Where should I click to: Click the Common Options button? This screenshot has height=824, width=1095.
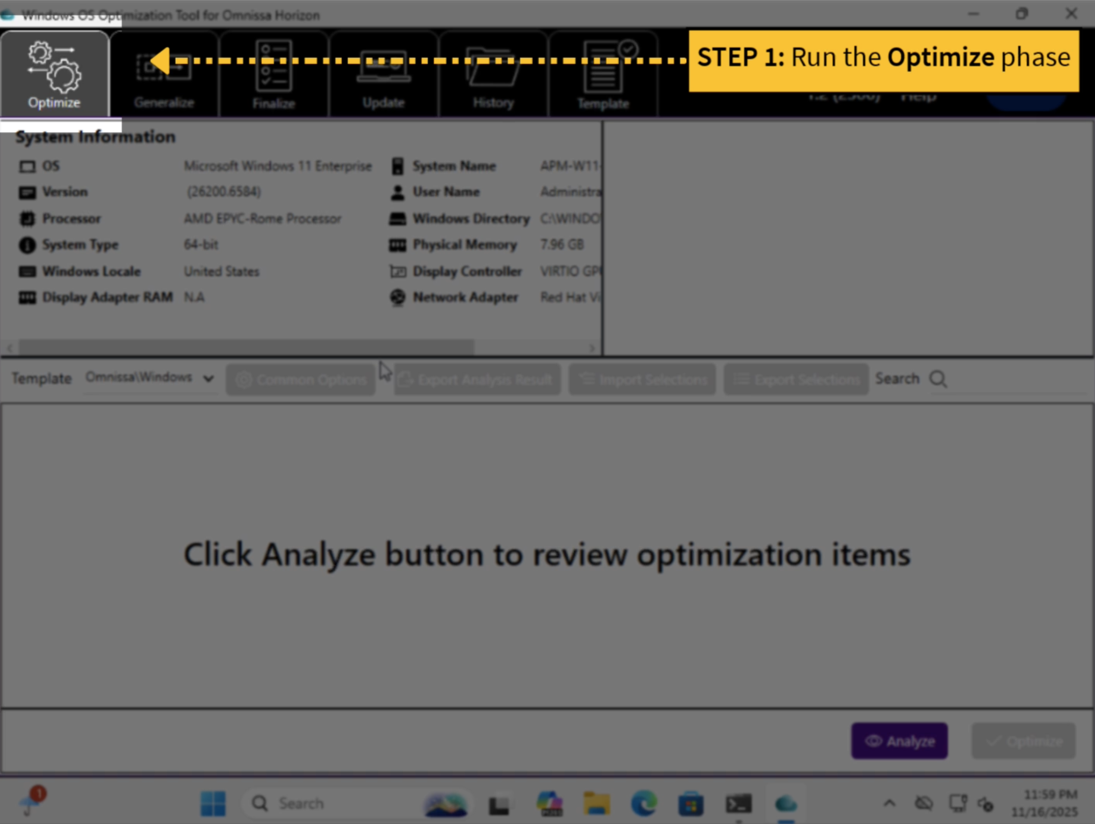pyautogui.click(x=301, y=380)
